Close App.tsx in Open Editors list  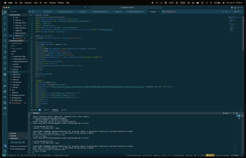point(11,36)
